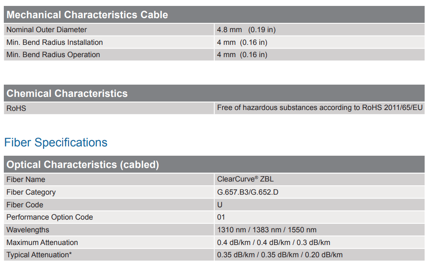The width and height of the screenshot is (431, 267).
Task: Select the Nominal Outer Diameter label
Action: 47,30
